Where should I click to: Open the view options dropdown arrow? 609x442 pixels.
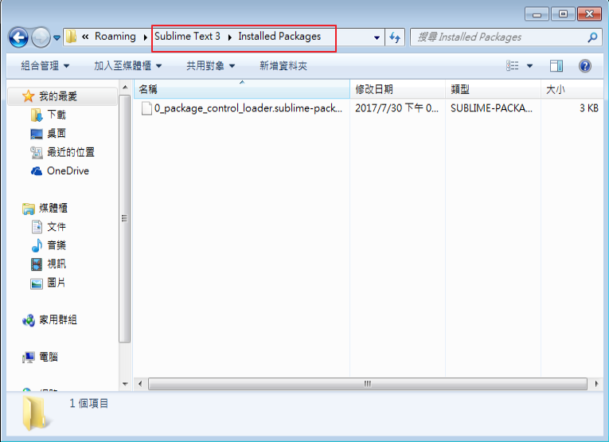coord(529,65)
